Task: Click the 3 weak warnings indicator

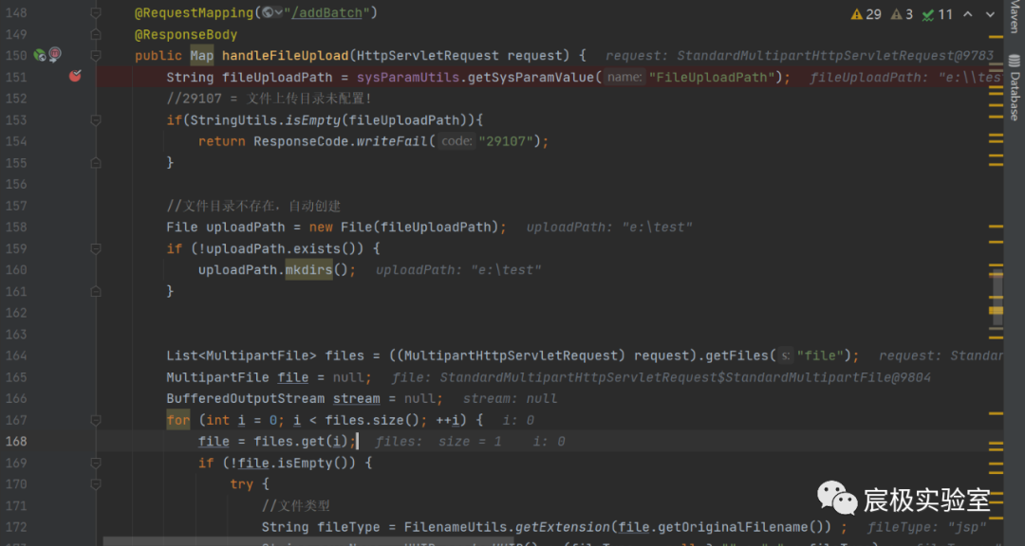Action: 904,14
